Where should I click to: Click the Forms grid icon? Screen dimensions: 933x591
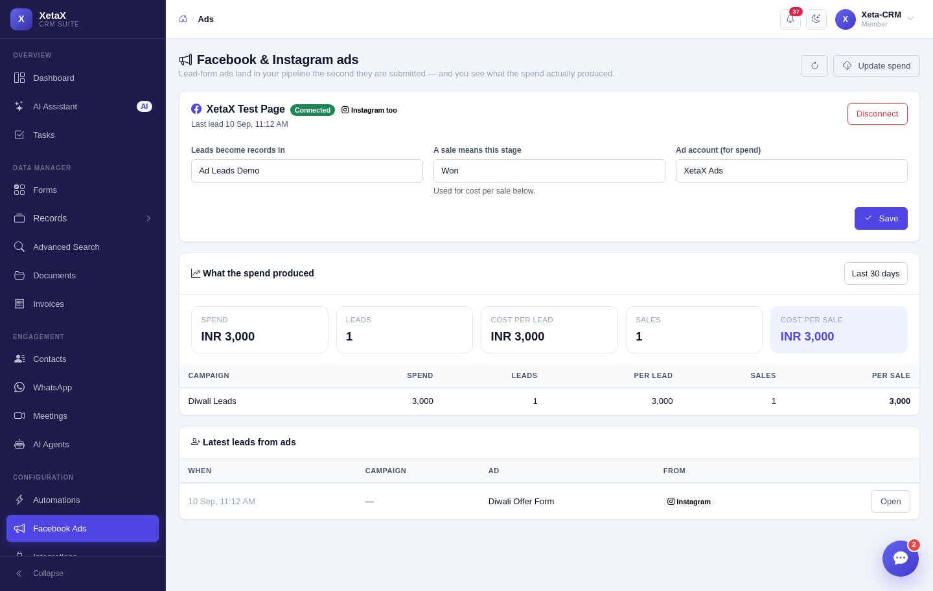point(19,190)
